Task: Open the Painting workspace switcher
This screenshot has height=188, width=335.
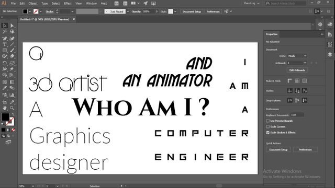Action: 252,3
